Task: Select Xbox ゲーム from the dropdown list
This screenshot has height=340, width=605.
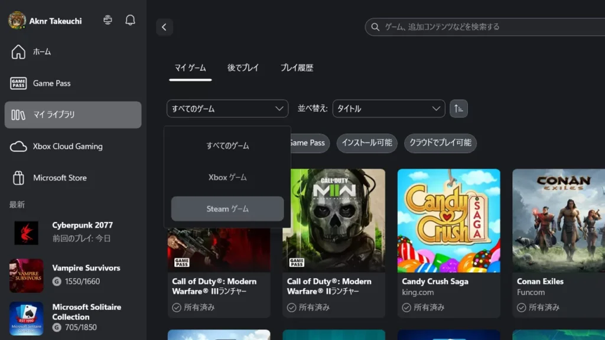Action: click(227, 177)
